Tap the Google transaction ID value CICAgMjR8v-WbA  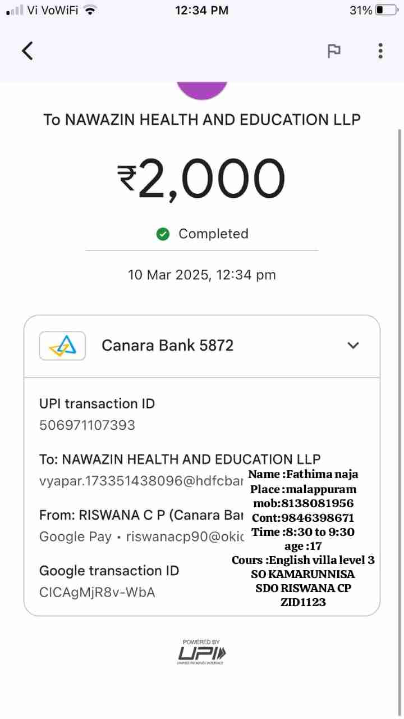coord(97,592)
